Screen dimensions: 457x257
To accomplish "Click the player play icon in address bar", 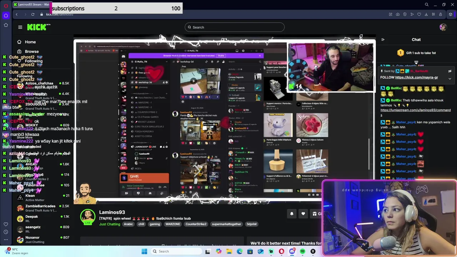I will click(x=412, y=14).
